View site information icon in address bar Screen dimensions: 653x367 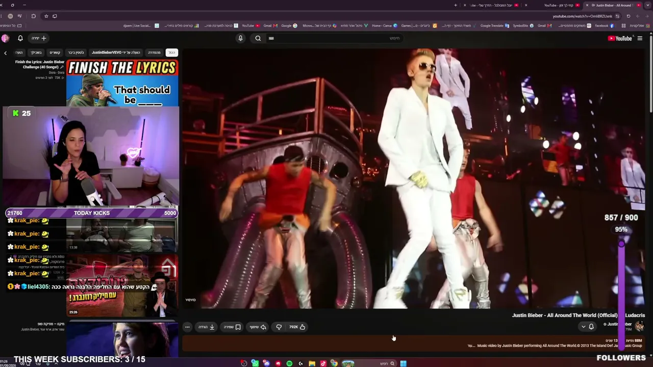click(x=617, y=16)
